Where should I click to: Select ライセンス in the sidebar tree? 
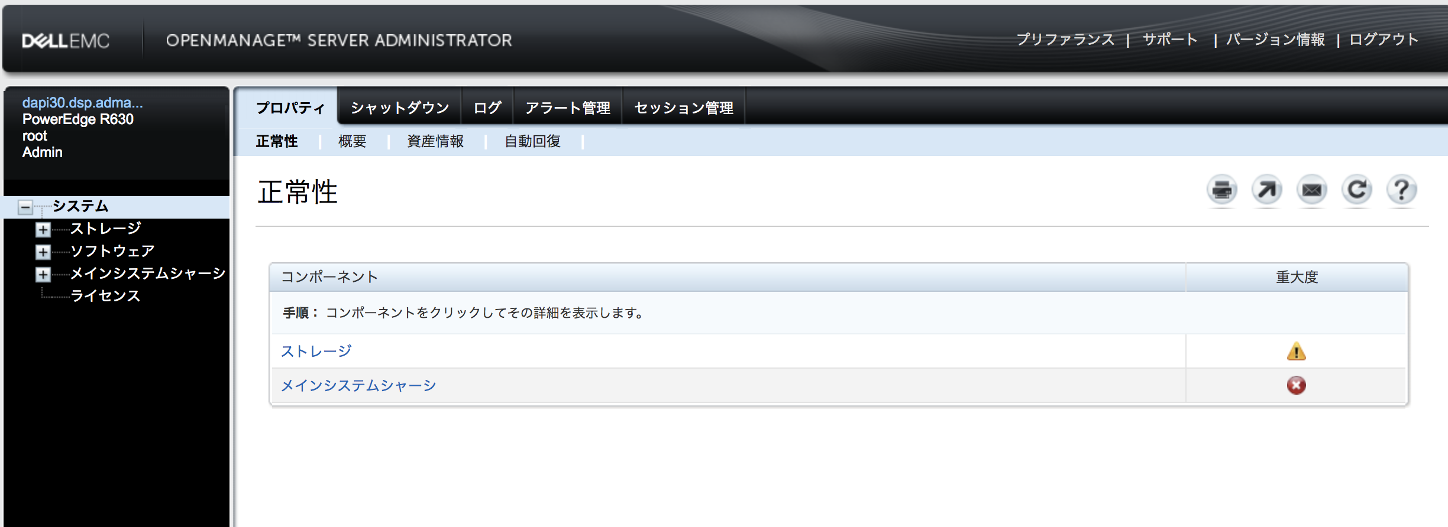coord(105,296)
